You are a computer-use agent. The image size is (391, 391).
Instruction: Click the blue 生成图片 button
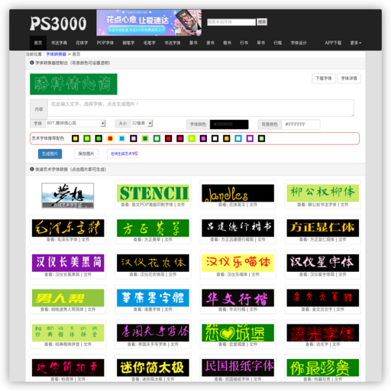(x=50, y=153)
